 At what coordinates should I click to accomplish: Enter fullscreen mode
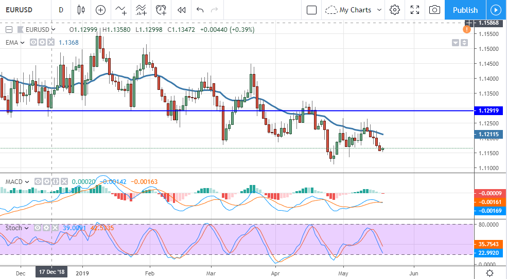[x=415, y=10]
